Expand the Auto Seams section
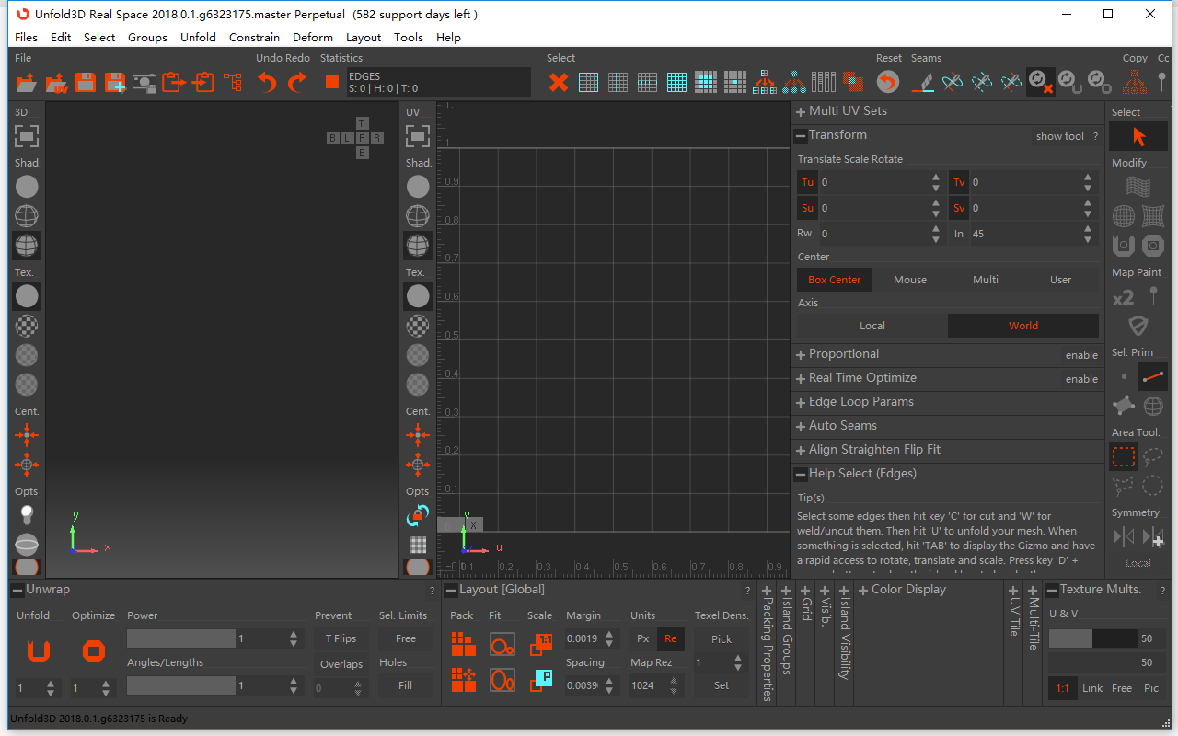The width and height of the screenshot is (1178, 736). (801, 426)
